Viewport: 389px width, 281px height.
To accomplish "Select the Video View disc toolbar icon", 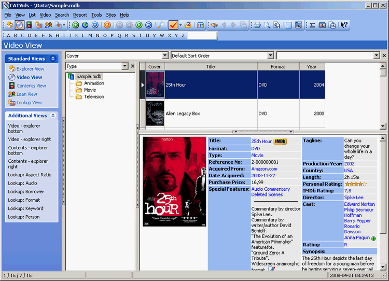I will pyautogui.click(x=19, y=25).
